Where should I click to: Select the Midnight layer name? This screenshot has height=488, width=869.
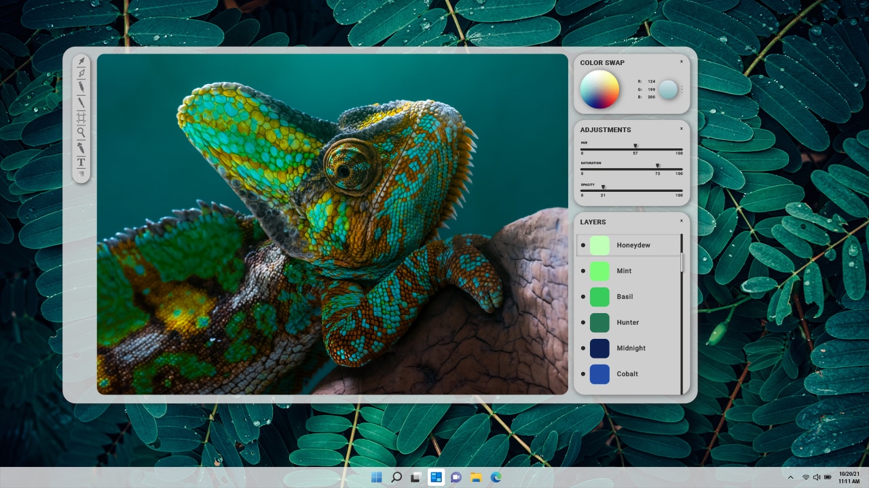click(x=631, y=348)
